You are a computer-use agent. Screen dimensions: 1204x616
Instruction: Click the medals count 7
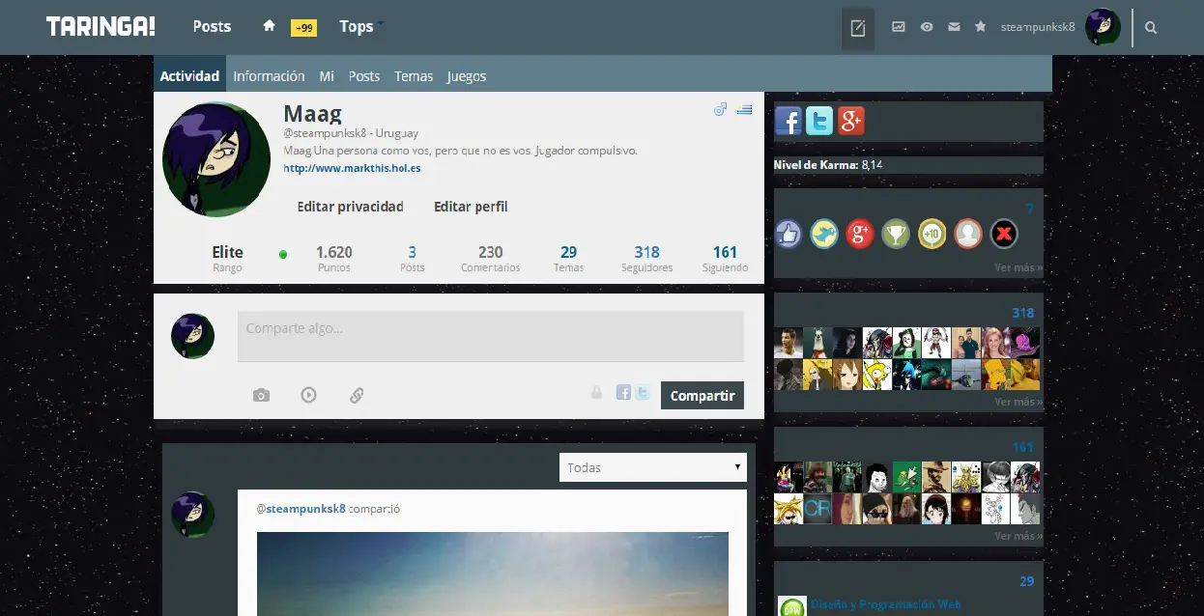point(1030,209)
